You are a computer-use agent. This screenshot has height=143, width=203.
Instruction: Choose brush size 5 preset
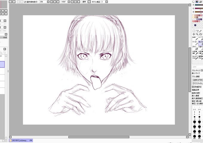[x=194, y=113]
